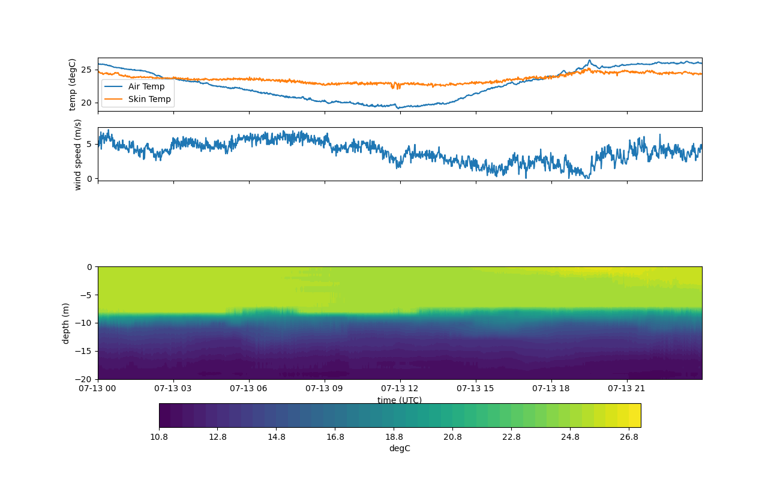
Task: Select the "wind speed (m/s)" axis label
Action: coord(77,154)
